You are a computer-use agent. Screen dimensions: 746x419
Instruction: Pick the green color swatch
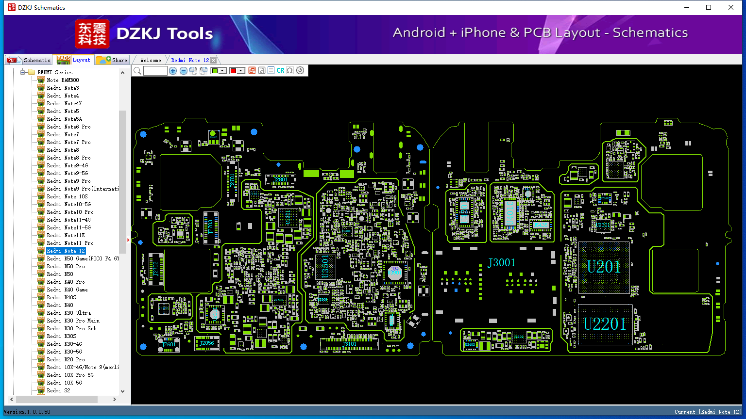click(x=215, y=71)
